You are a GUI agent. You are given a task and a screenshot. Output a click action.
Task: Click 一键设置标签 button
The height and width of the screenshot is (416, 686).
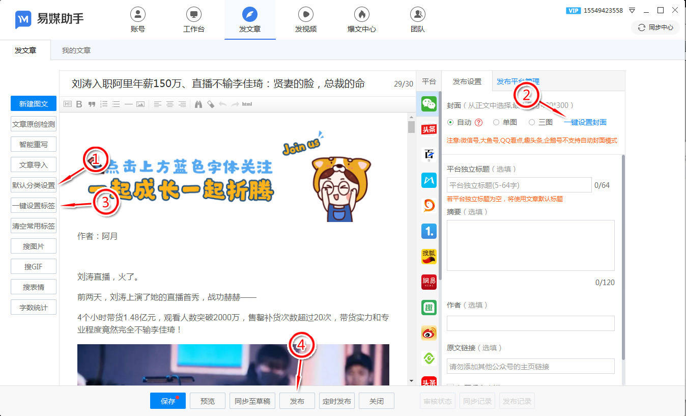(x=34, y=206)
